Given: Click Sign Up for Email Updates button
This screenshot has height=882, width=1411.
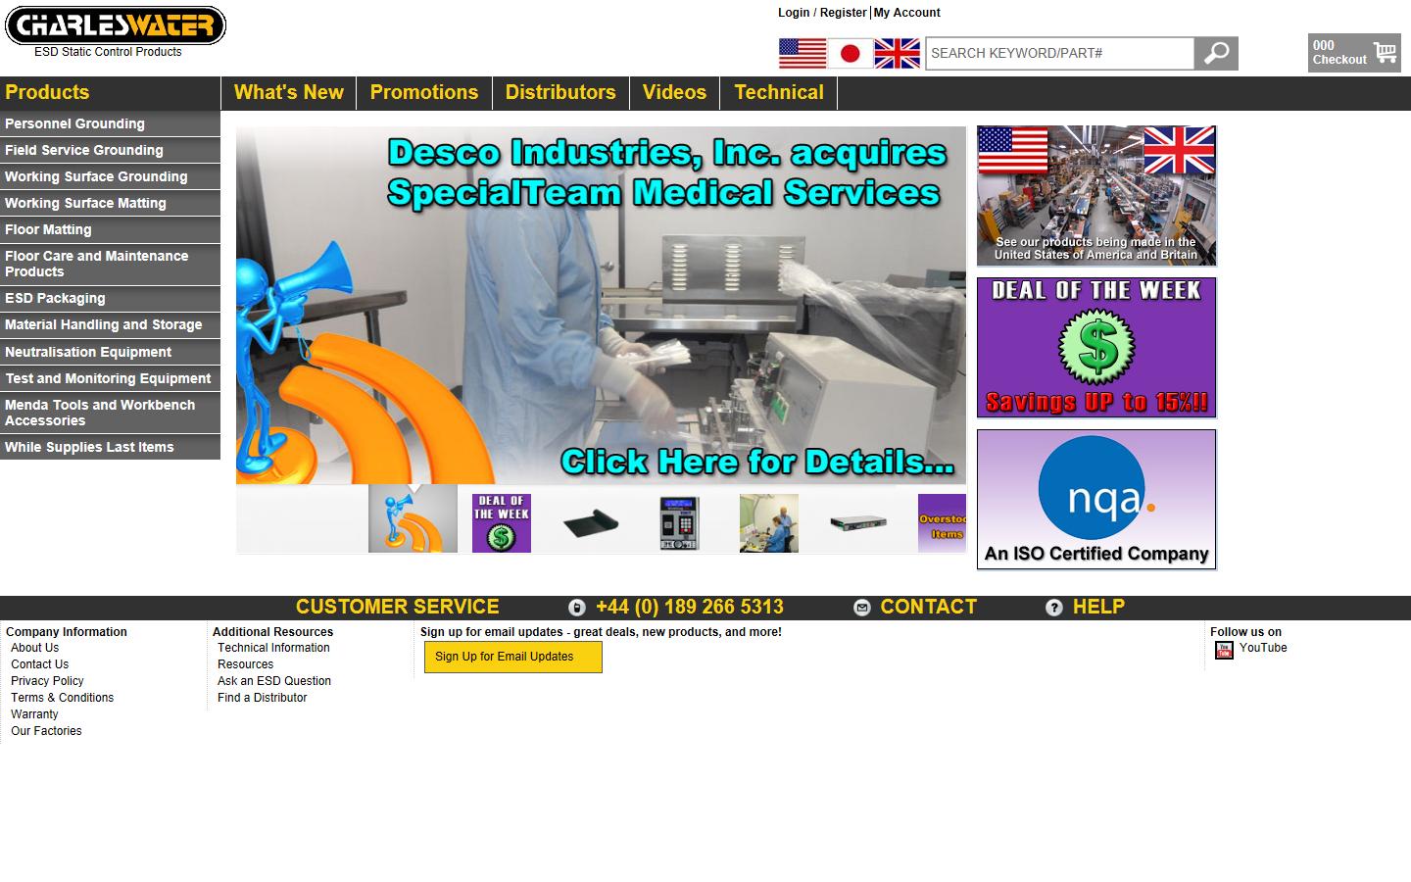Looking at the screenshot, I should tap(512, 657).
